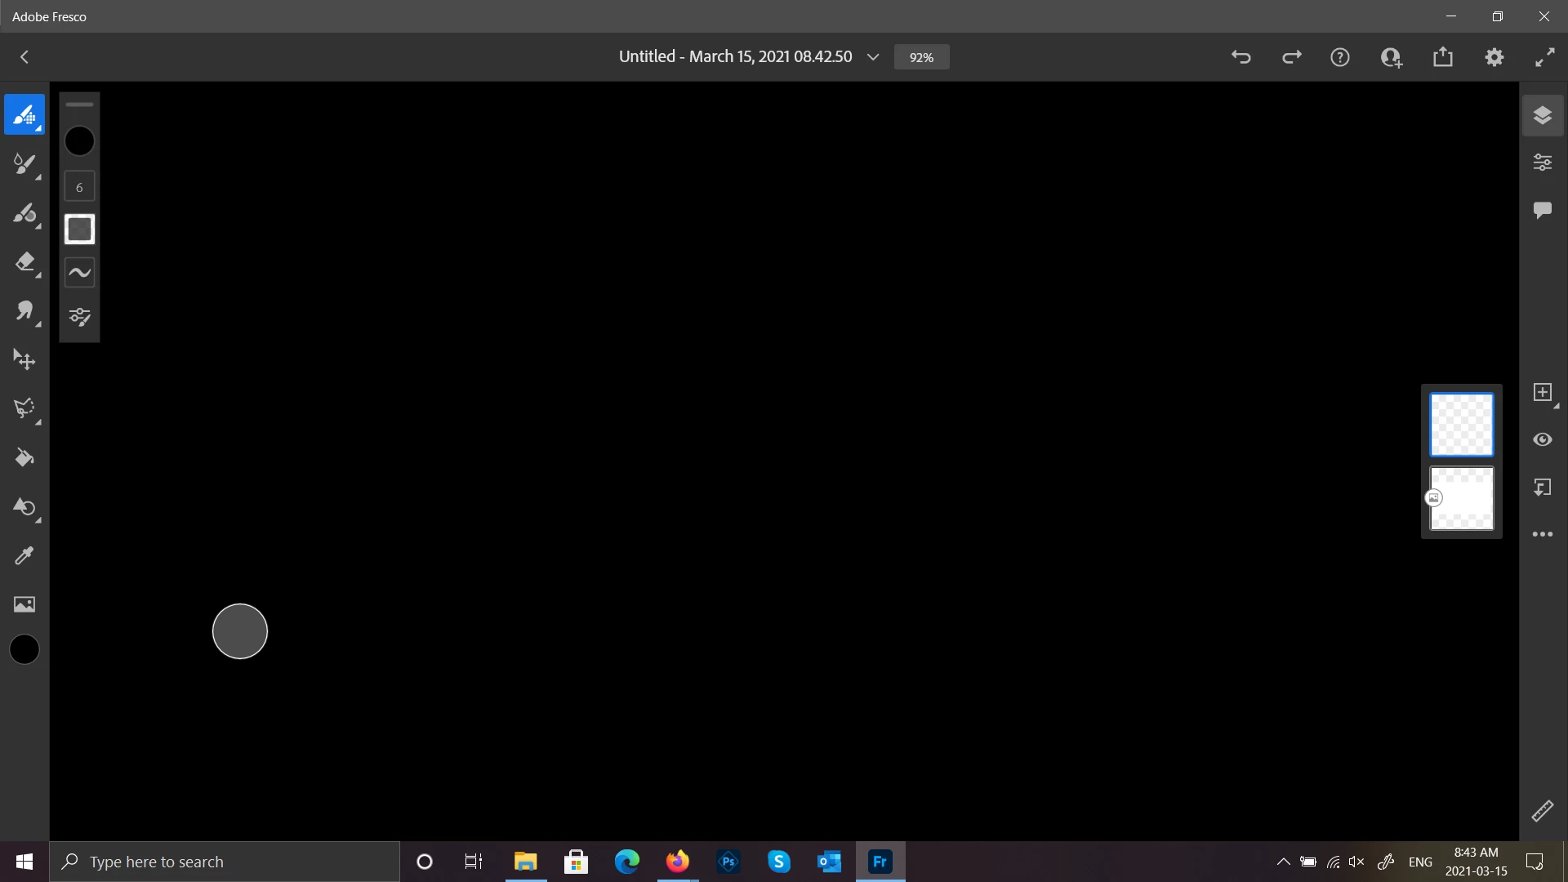Select the Vector Brushes tool

pyautogui.click(x=24, y=214)
